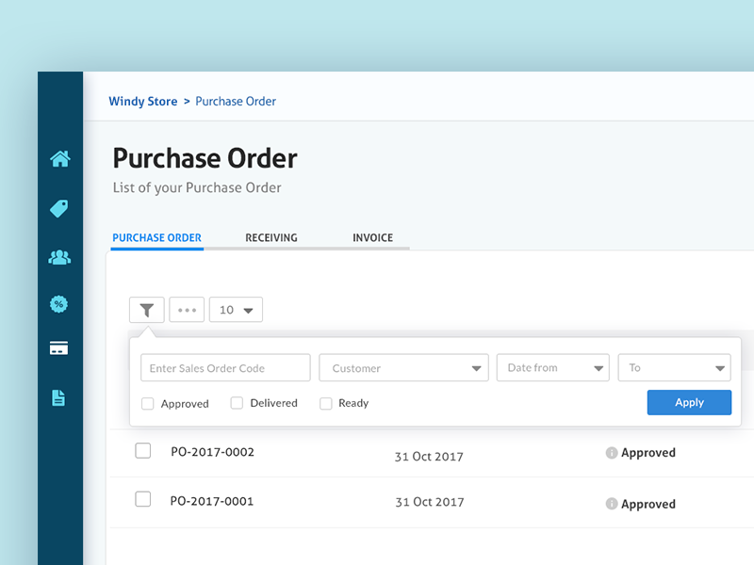Open the Home icon in sidebar
This screenshot has width=754, height=565.
pos(60,158)
